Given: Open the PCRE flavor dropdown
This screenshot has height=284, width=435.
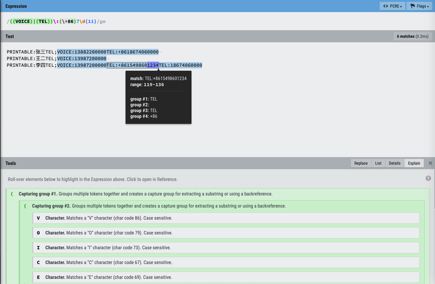Looking at the screenshot, I should pos(392,6).
